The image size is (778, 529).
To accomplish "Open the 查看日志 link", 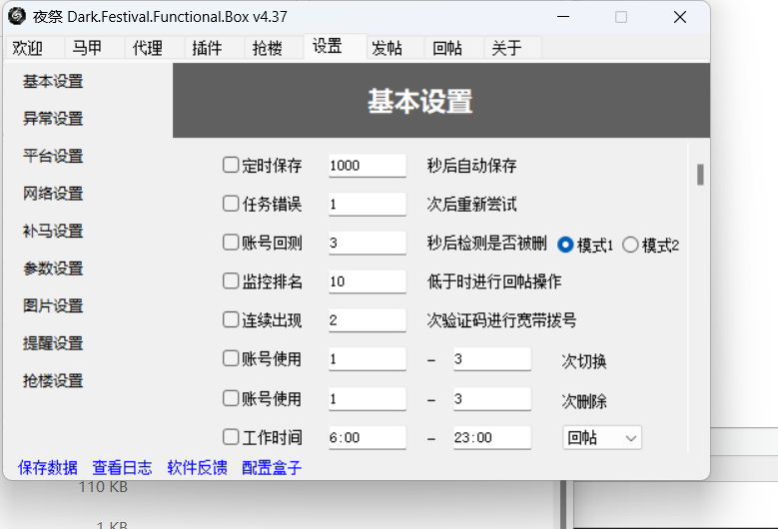I will tap(122, 467).
